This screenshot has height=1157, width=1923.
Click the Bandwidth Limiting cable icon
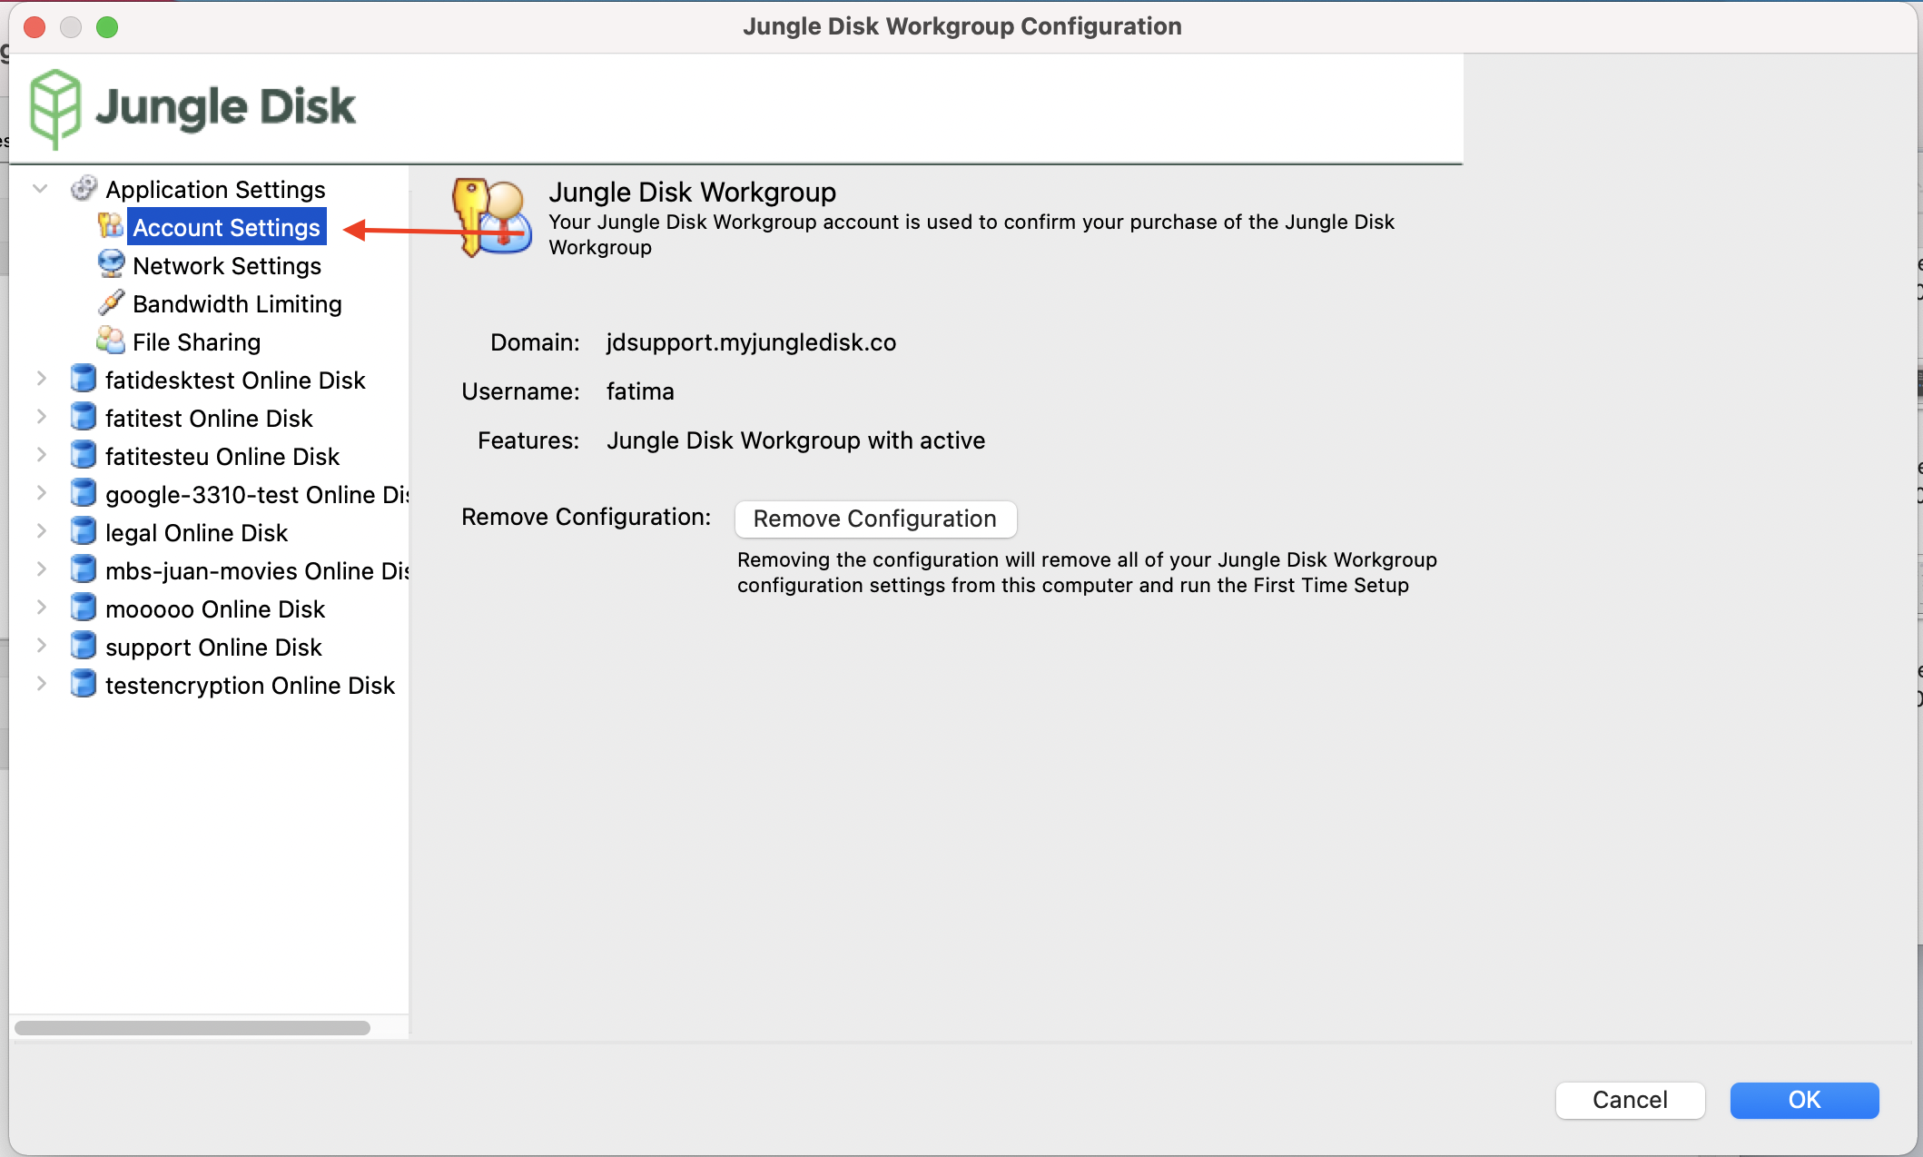coord(111,302)
